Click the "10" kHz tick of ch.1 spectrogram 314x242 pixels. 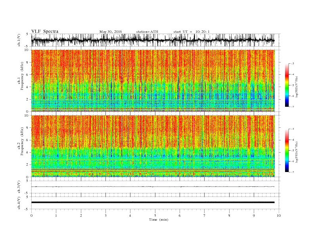(27, 50)
